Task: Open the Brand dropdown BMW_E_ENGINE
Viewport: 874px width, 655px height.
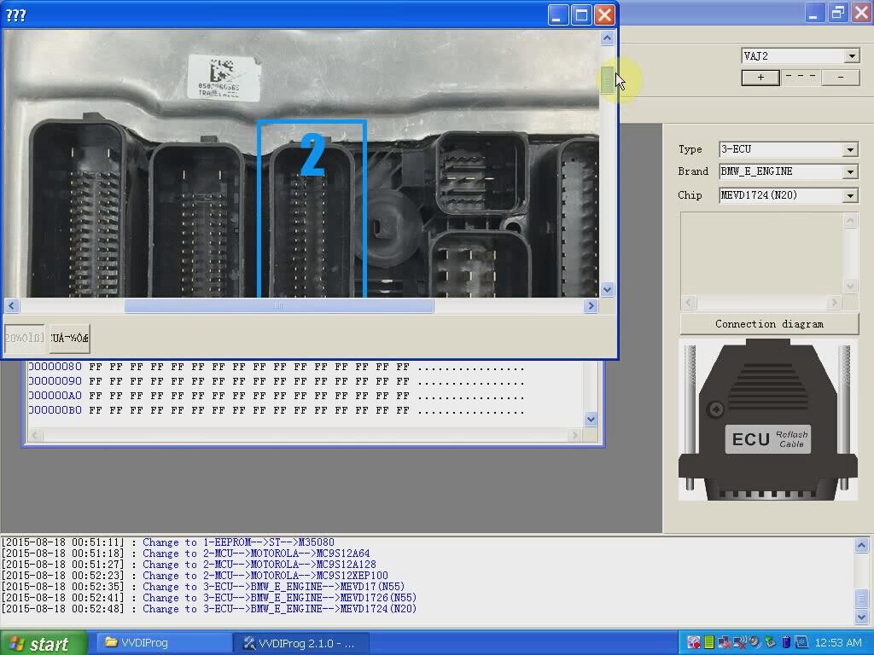Action: [849, 172]
